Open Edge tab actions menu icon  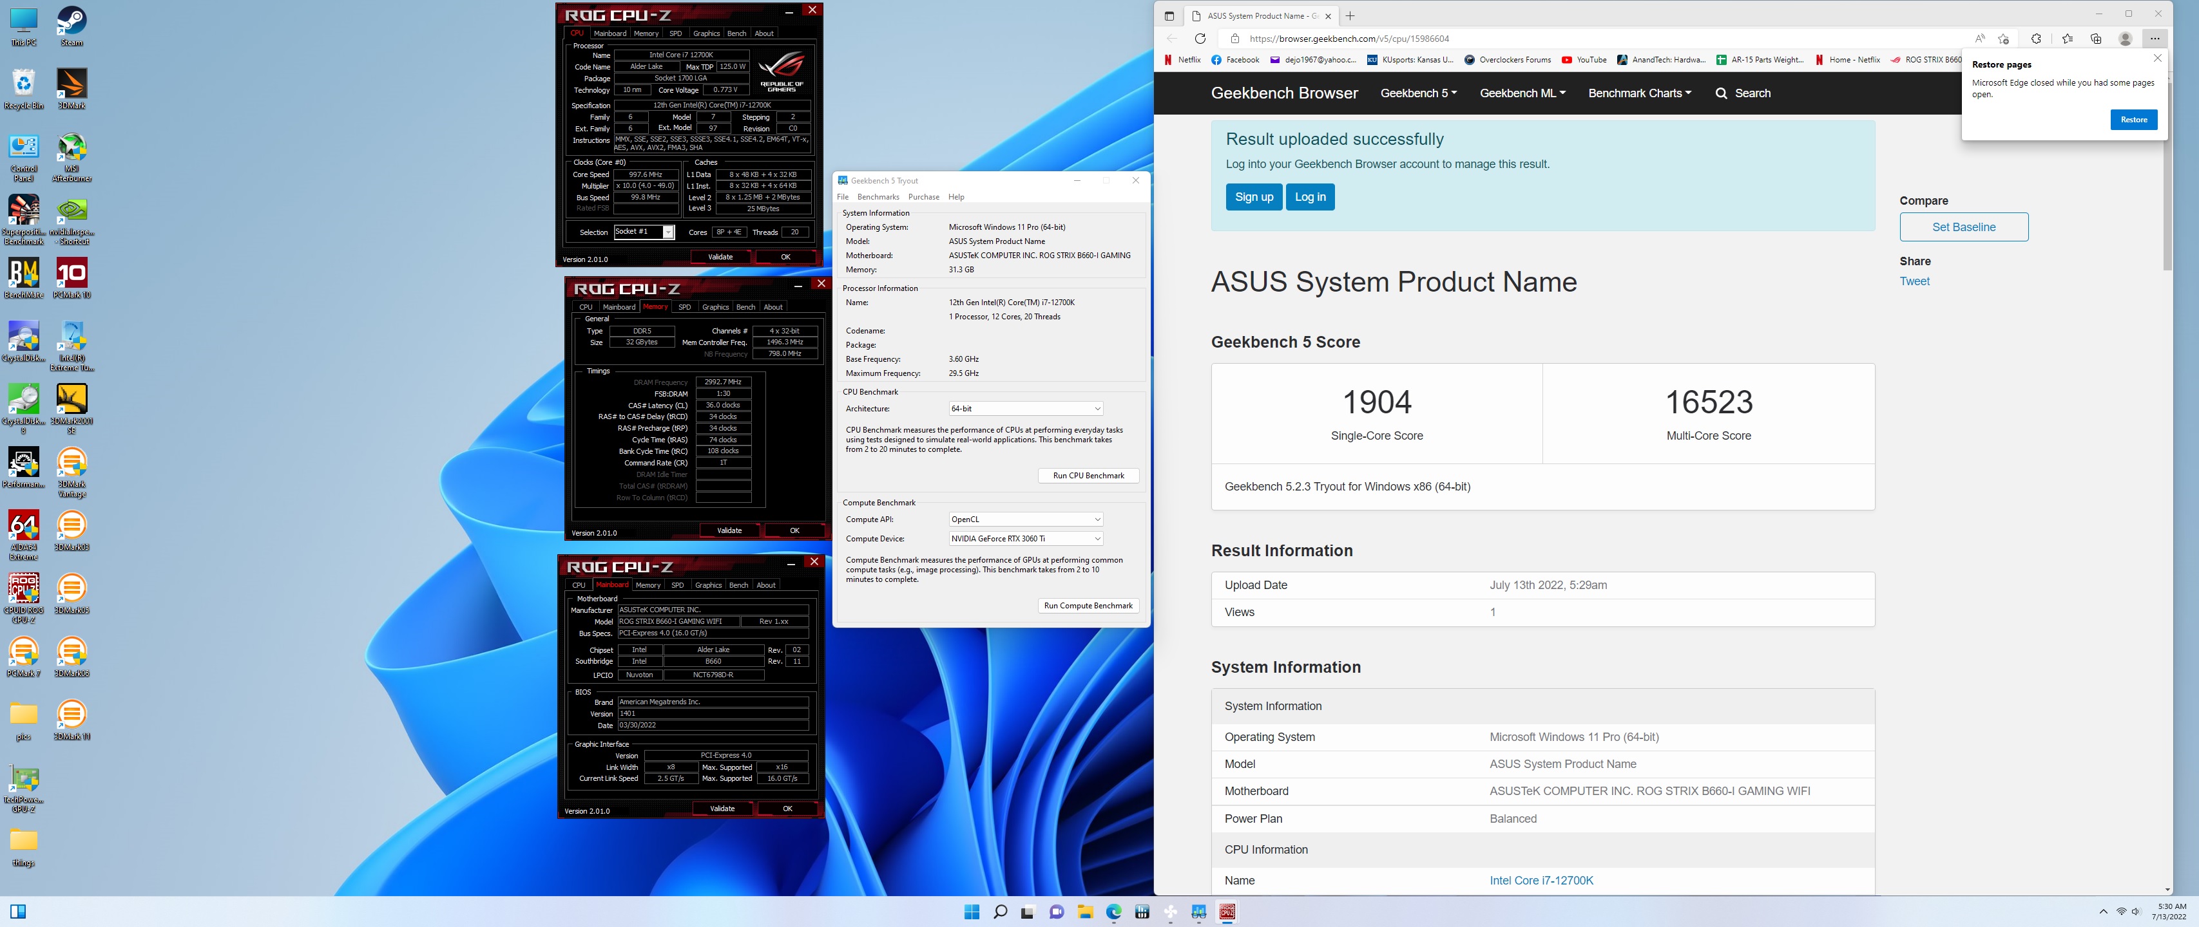pyautogui.click(x=1169, y=15)
